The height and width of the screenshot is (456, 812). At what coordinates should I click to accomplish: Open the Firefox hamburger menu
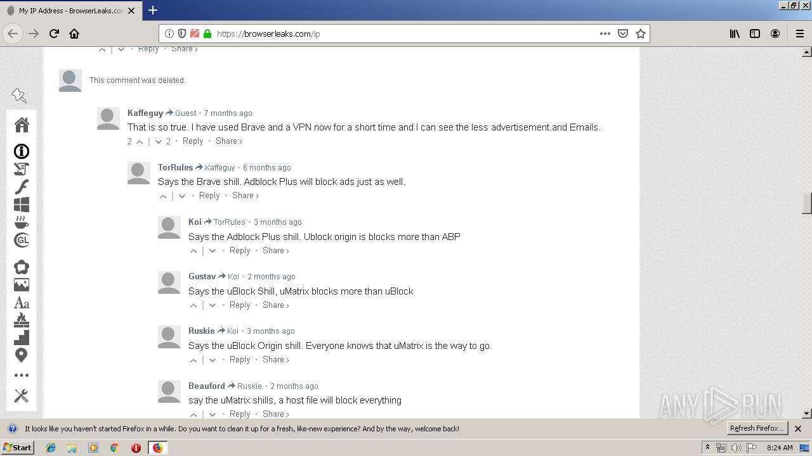pyautogui.click(x=800, y=34)
